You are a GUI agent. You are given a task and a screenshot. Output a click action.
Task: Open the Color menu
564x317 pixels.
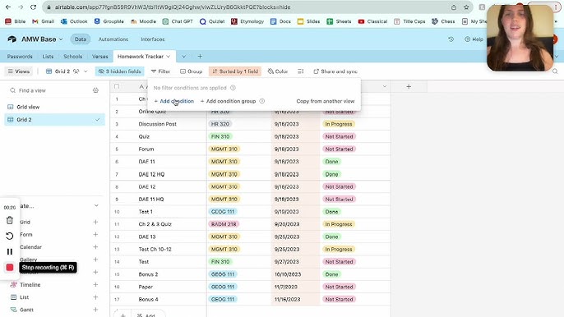(x=278, y=71)
